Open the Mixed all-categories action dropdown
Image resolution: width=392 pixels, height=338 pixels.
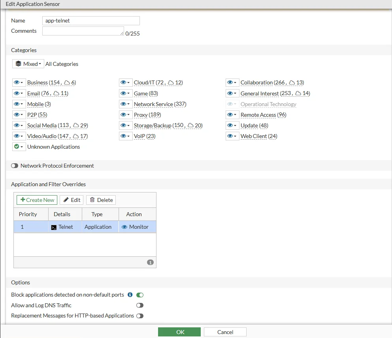coord(28,64)
